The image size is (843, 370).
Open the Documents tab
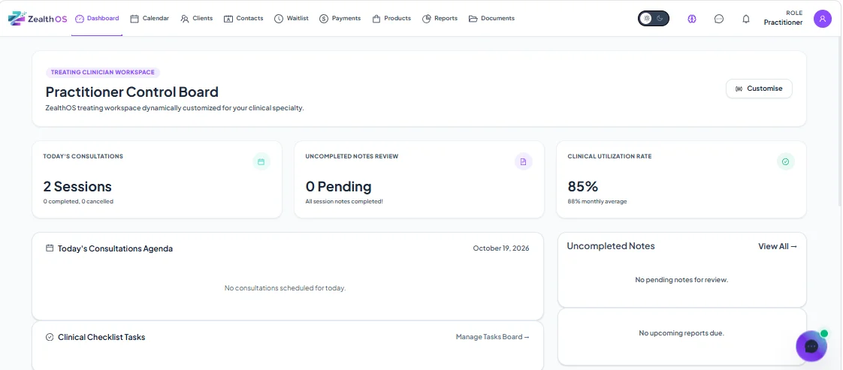[x=491, y=18]
